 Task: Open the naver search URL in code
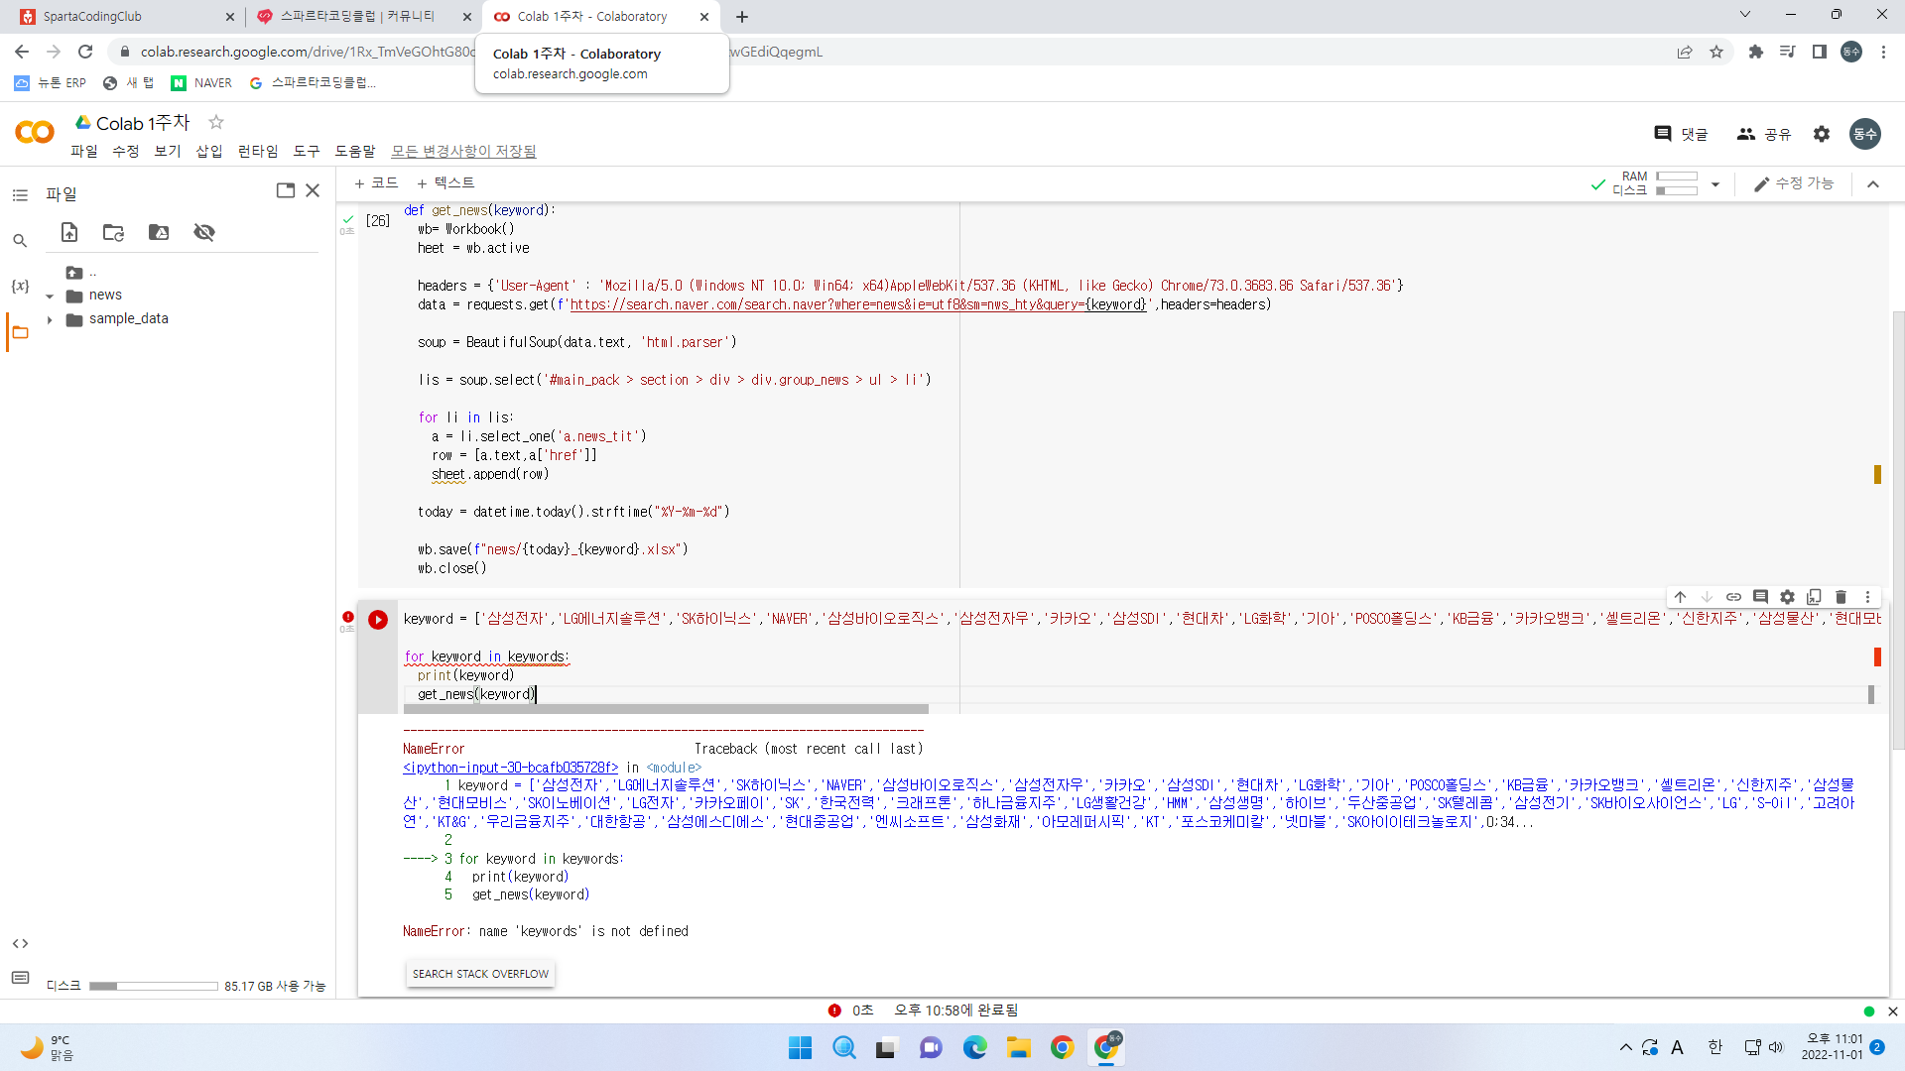coord(858,304)
